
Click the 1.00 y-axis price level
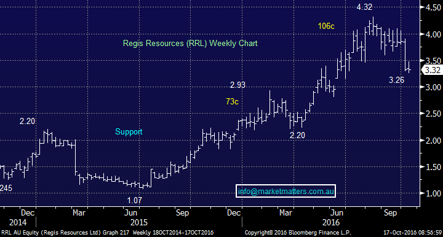pos(433,193)
